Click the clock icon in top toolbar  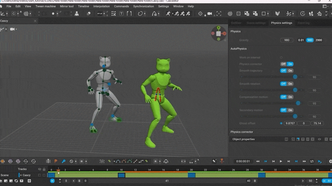[x=302, y=14]
